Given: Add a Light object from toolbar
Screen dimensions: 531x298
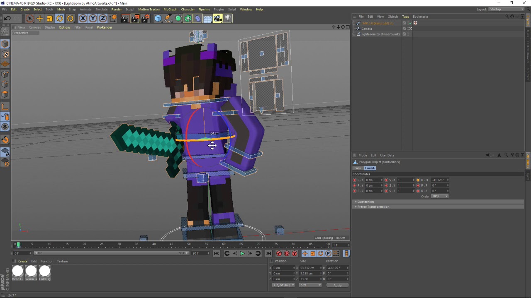Looking at the screenshot, I should click(228, 18).
